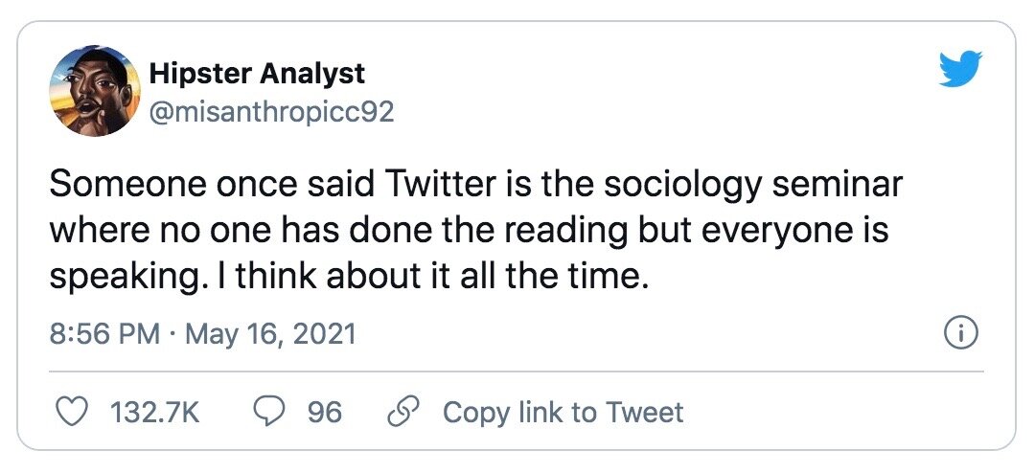The width and height of the screenshot is (1035, 473).
Task: Click the 132.7K likes count
Action: click(154, 413)
